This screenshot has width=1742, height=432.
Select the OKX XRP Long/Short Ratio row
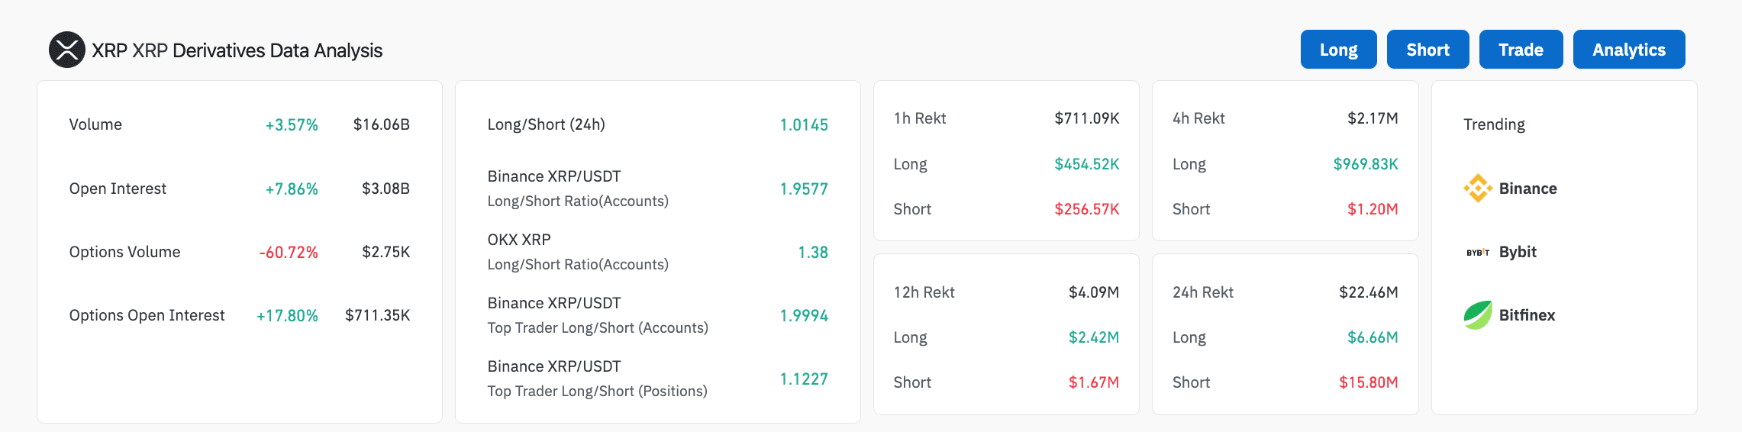(x=658, y=252)
